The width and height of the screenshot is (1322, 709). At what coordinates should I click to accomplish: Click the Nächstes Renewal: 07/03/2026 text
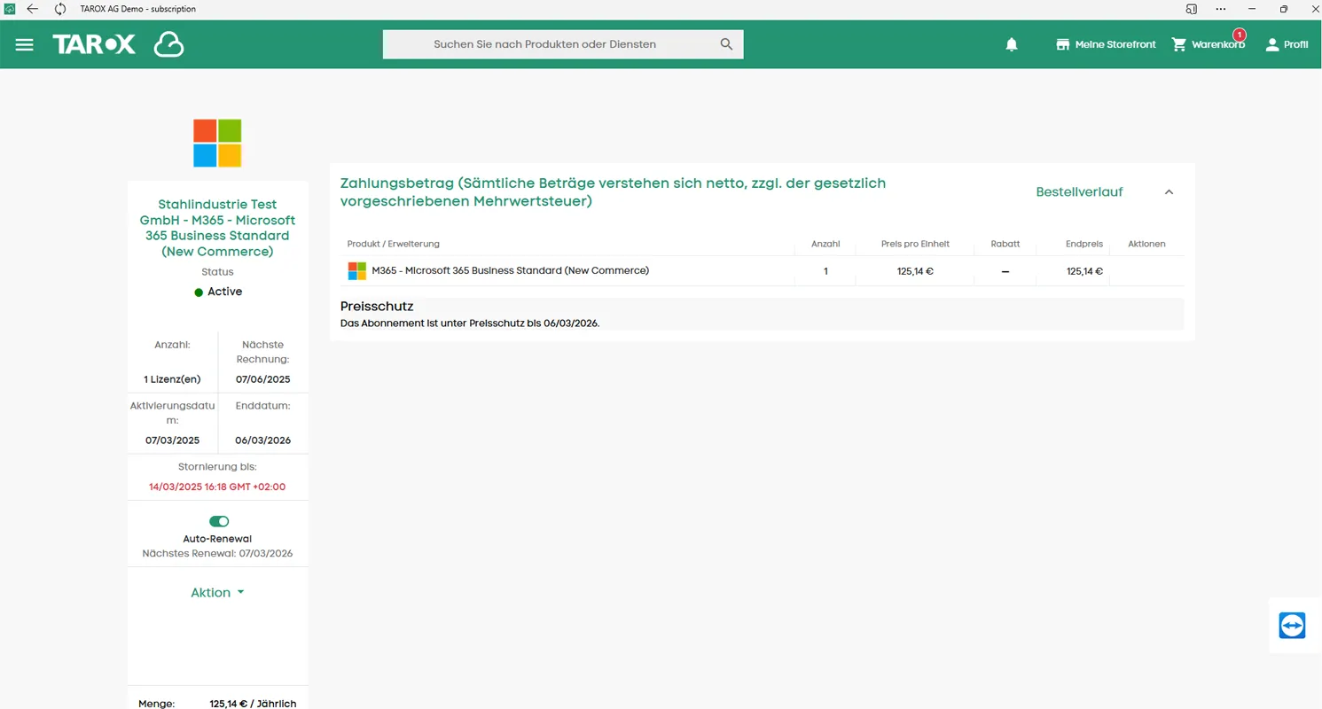click(217, 553)
